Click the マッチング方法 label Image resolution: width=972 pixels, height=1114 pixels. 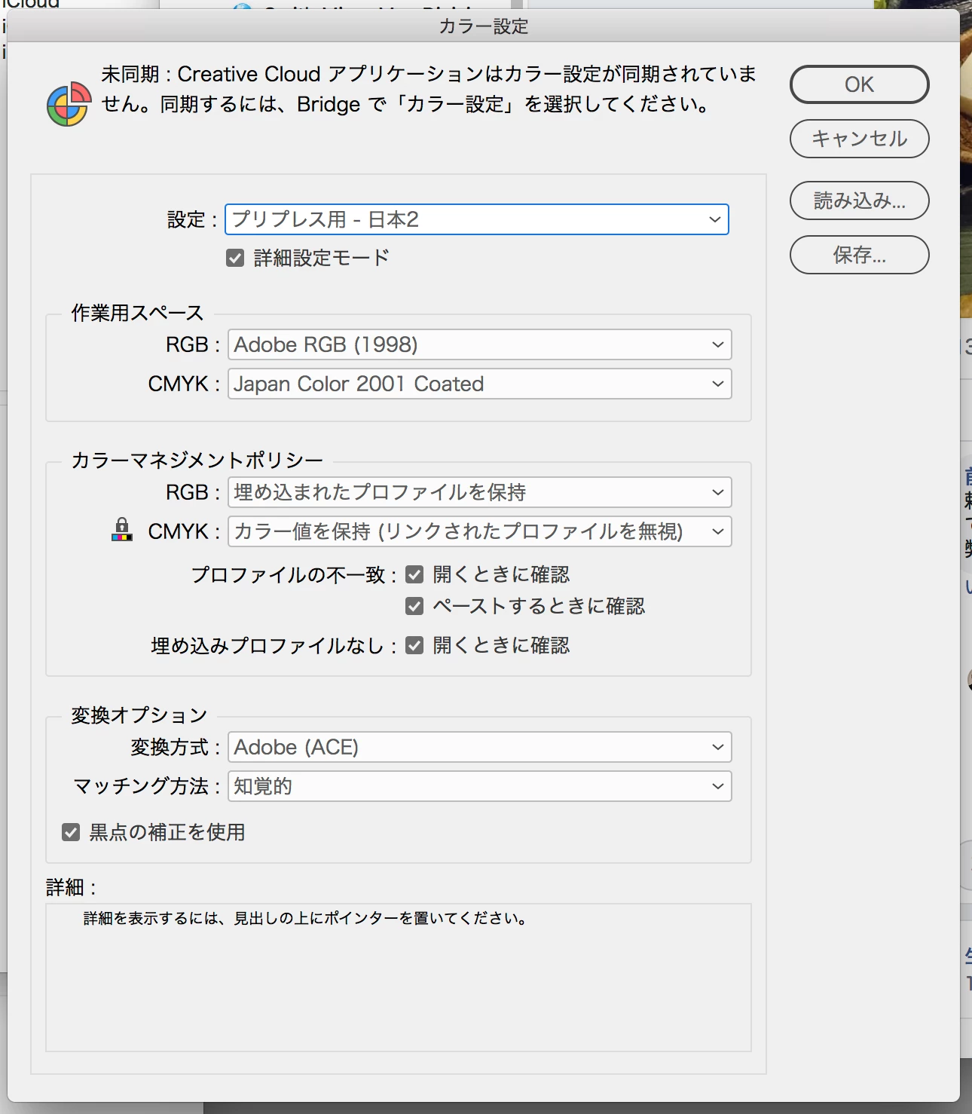click(x=147, y=786)
